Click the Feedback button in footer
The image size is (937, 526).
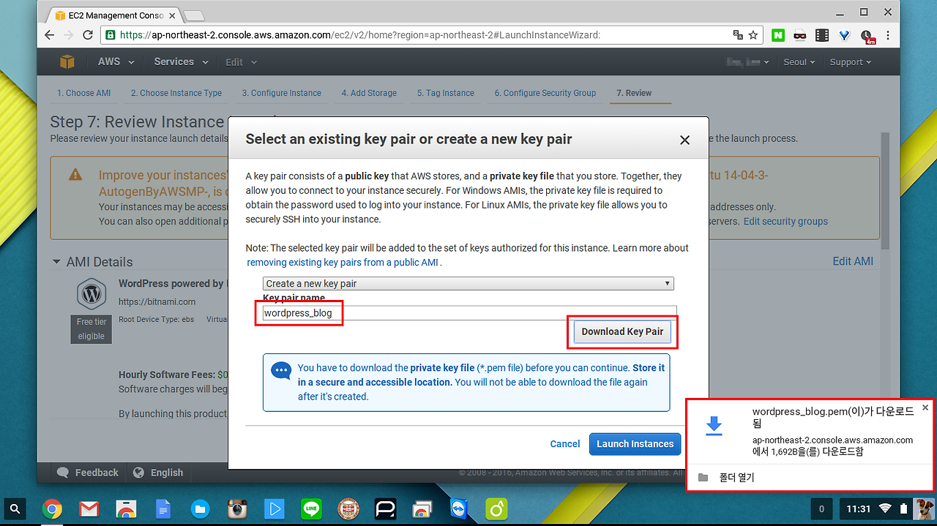[x=88, y=473]
